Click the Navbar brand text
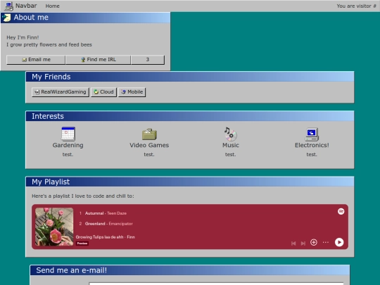 (26, 6)
